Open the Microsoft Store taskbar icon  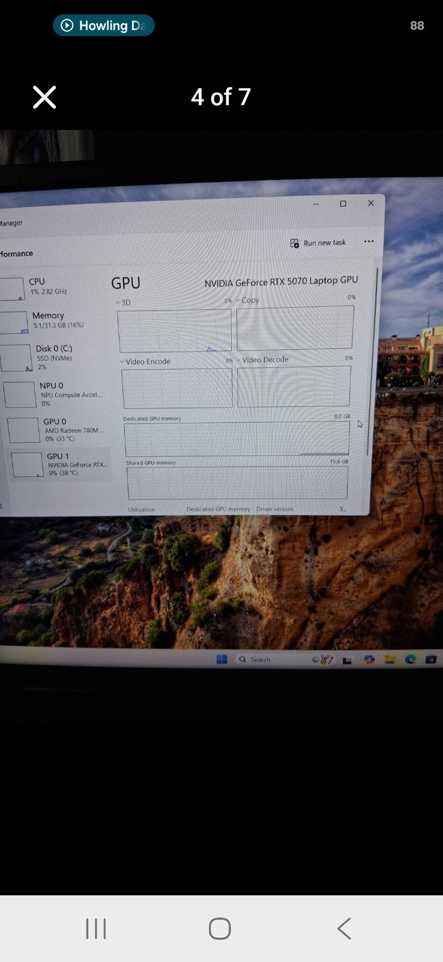[x=431, y=659]
